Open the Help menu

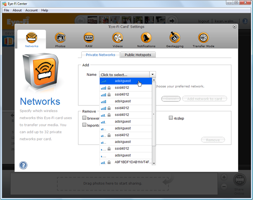45,10
